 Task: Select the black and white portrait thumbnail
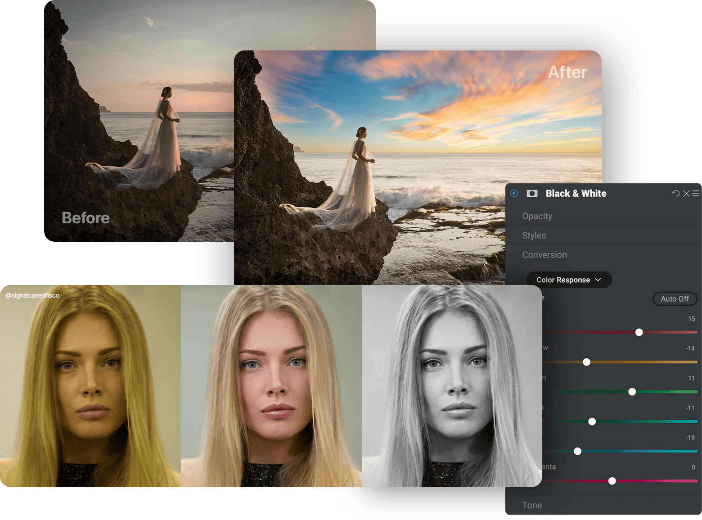click(x=451, y=386)
